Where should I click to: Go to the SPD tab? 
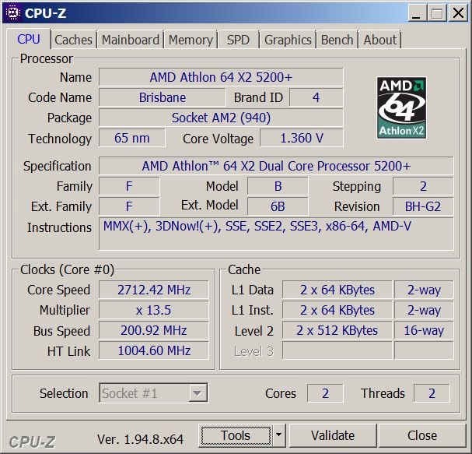(238, 40)
